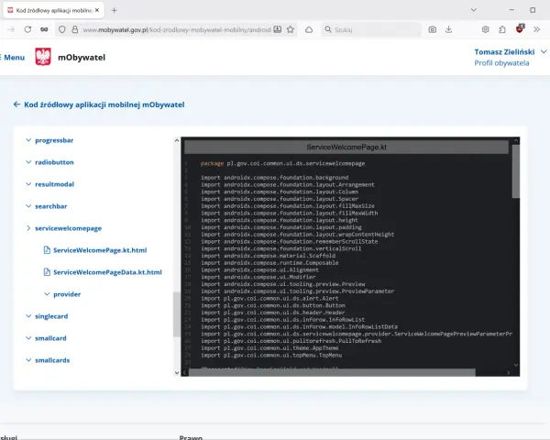The height and width of the screenshot is (440, 550).
Task: Click the import ending in topMenu.TopMenu
Action: [271, 355]
